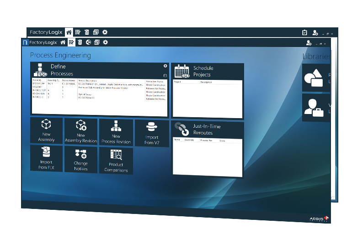
Task: Click the Just-In-Time Reroutes empty list area
Action: 208,158
